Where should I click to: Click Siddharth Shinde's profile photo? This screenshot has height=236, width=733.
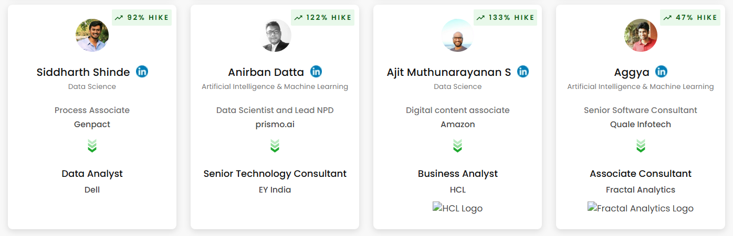point(92,35)
